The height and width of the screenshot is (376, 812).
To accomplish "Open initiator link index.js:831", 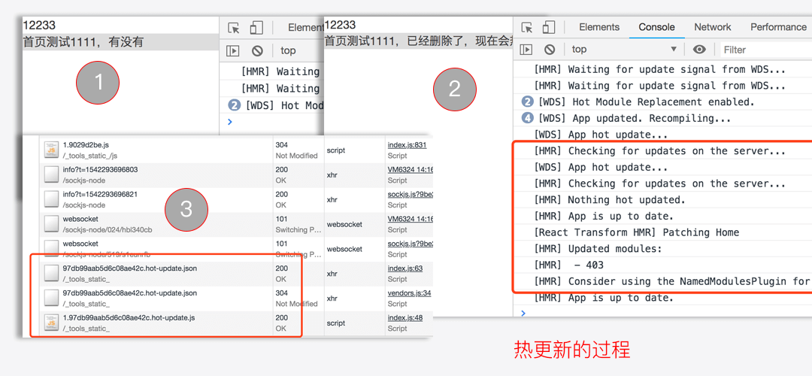I will 407,145.
